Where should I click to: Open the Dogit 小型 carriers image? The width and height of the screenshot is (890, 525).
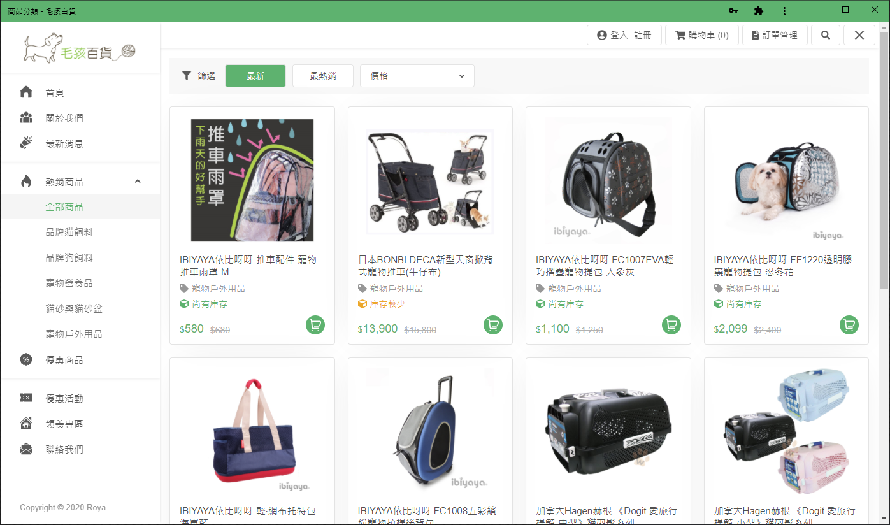(x=786, y=432)
